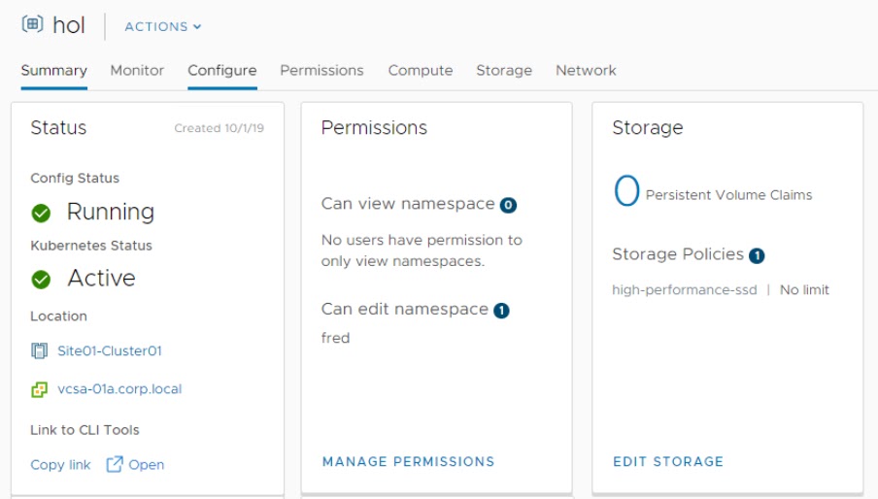Open the Network tab
Screen dimensions: 878x499
[x=586, y=70]
